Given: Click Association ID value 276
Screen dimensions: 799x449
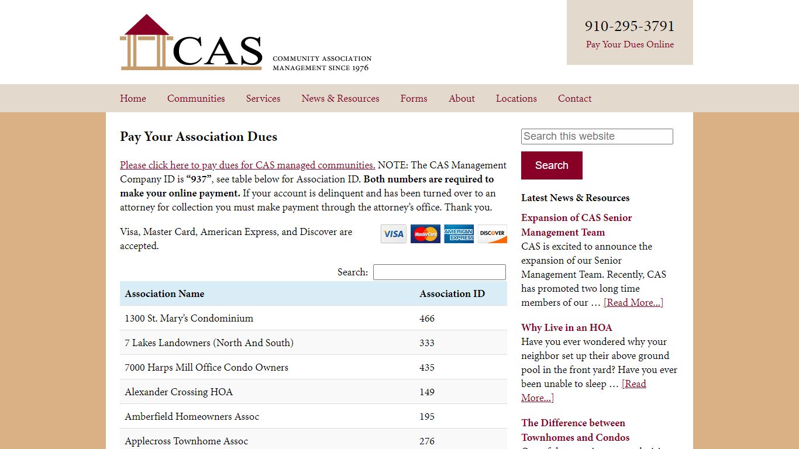Looking at the screenshot, I should click(427, 441).
